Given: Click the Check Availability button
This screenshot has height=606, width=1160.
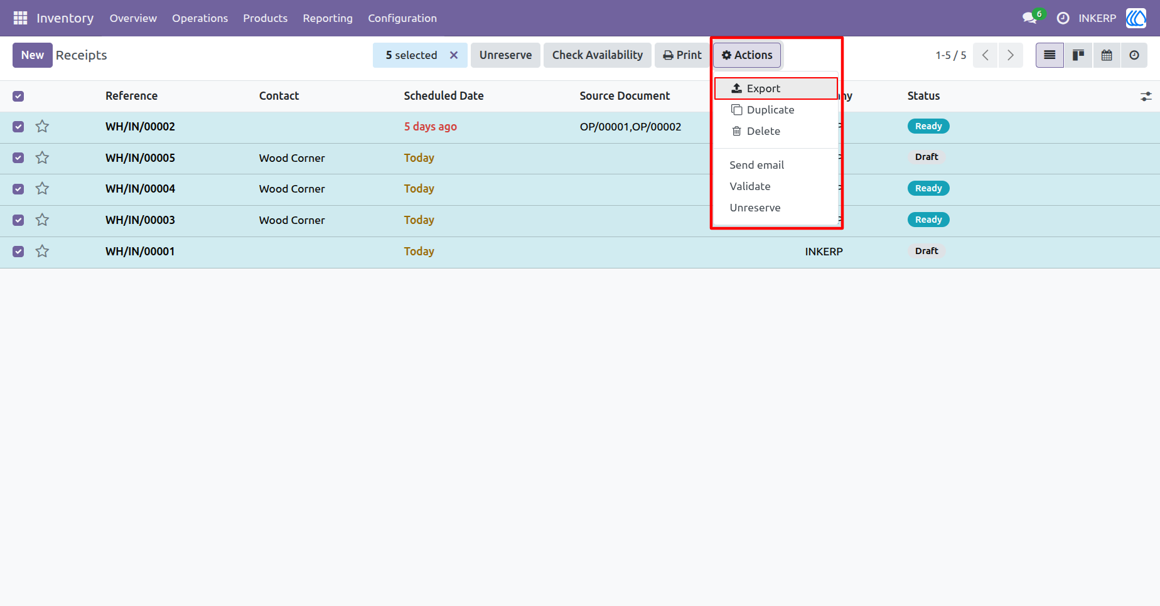Looking at the screenshot, I should pyautogui.click(x=598, y=55).
